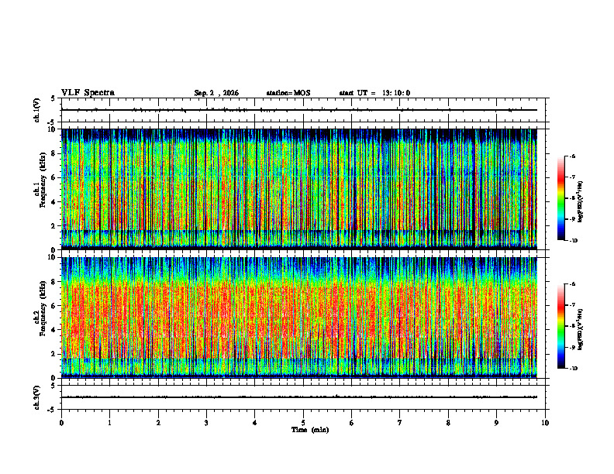Image resolution: width=614 pixels, height=474 pixels.
Task: Click the ch.1 voltage waveform trace
Action: coord(299,110)
